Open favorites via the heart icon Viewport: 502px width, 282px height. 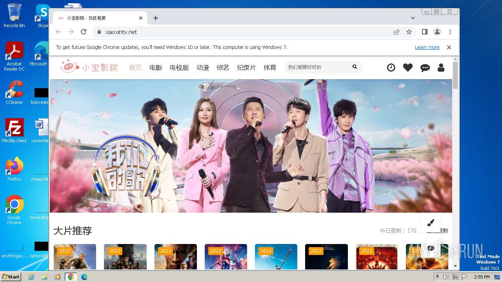pyautogui.click(x=408, y=67)
